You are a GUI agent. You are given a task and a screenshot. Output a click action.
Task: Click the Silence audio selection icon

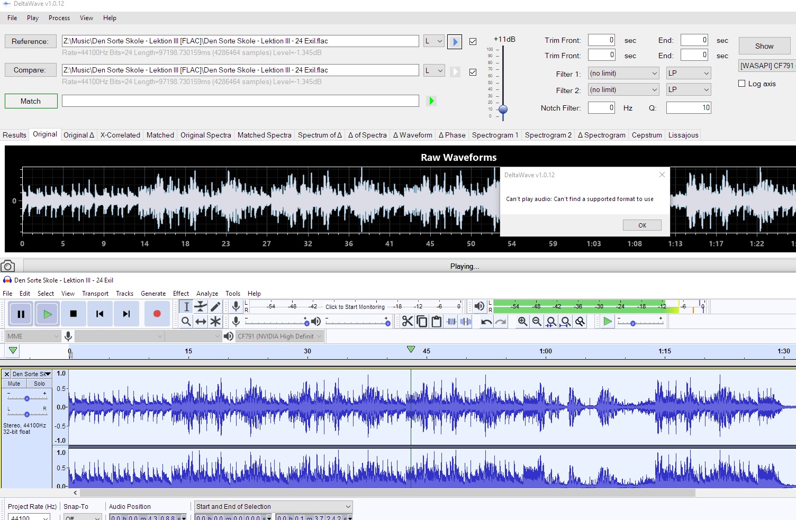466,321
